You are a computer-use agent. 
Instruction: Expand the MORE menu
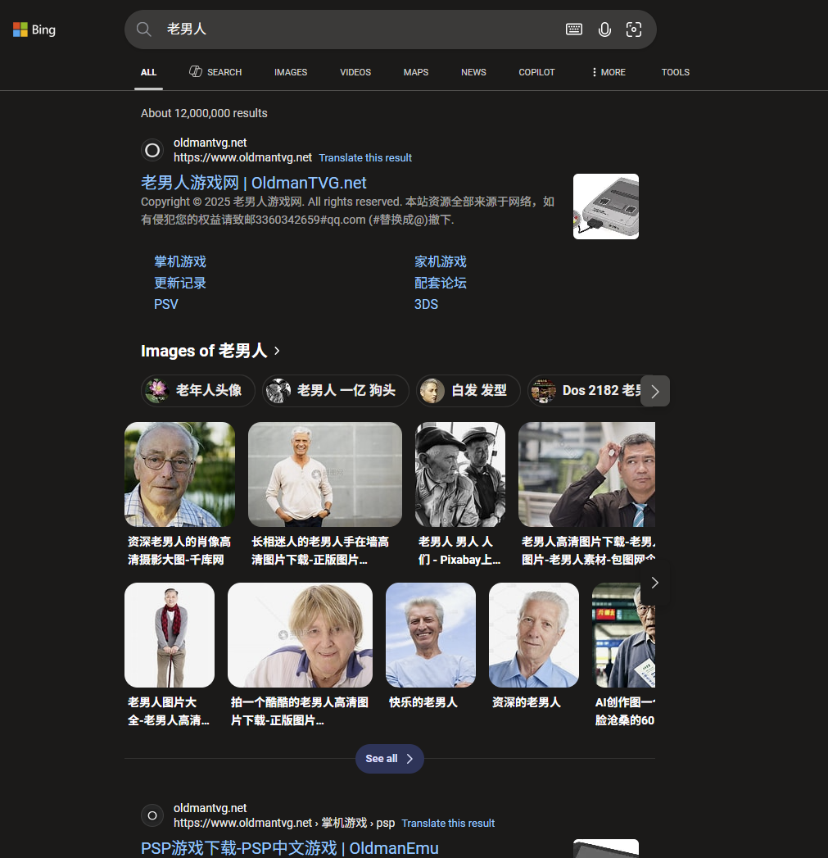pyautogui.click(x=609, y=72)
